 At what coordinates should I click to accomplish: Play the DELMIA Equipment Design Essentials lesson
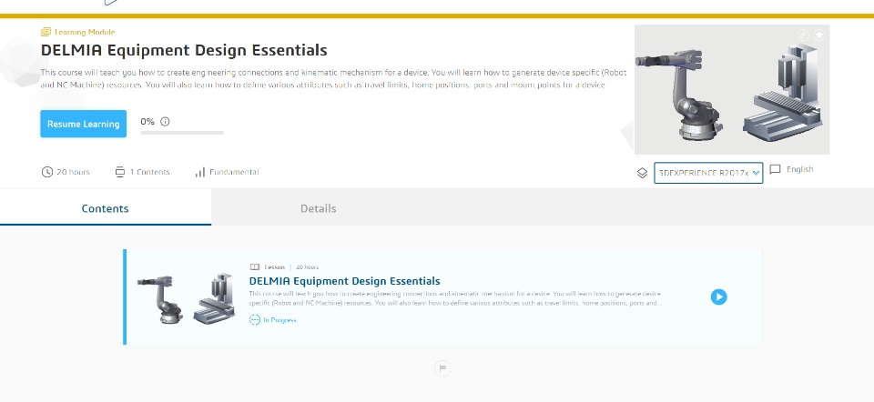pyautogui.click(x=719, y=296)
